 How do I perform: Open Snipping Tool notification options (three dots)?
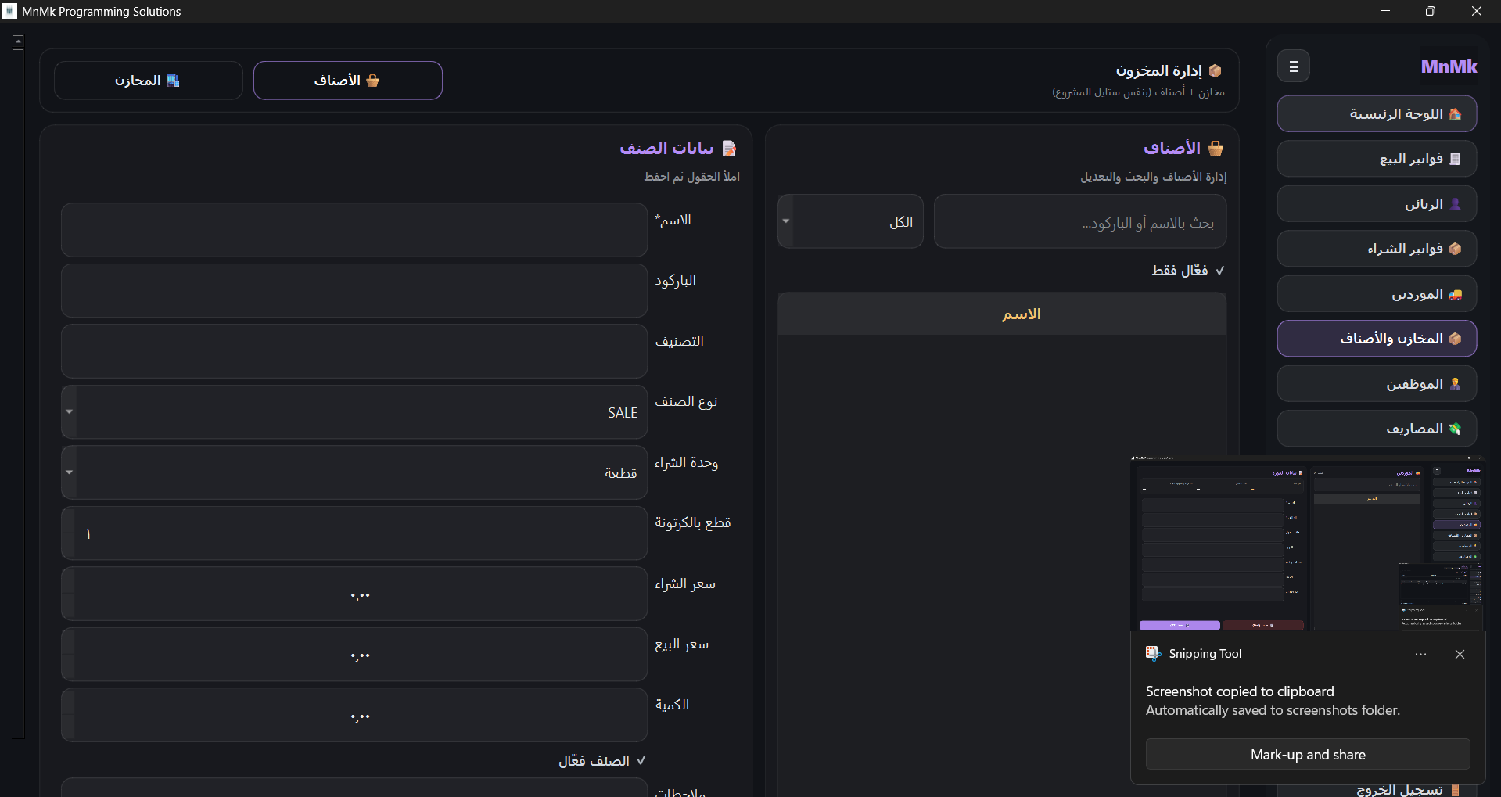1420,655
